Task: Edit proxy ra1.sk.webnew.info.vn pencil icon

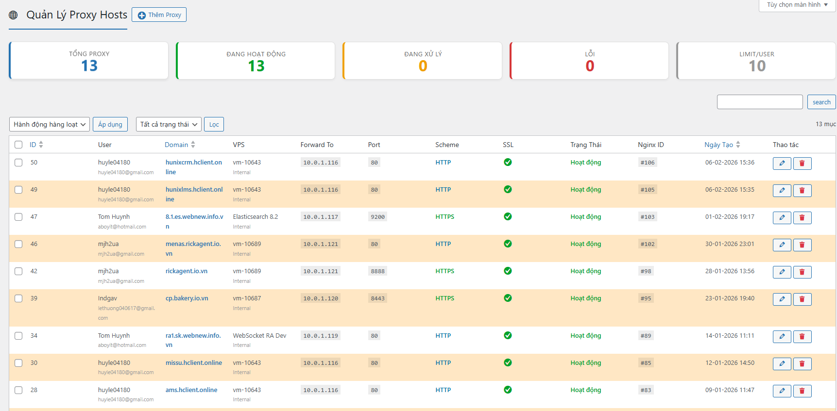Action: [782, 337]
